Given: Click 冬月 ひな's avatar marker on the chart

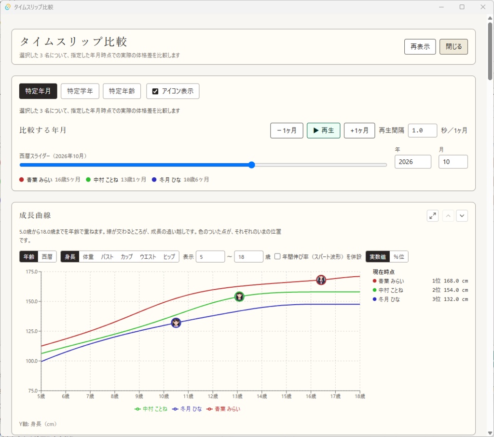Looking at the screenshot, I should (x=176, y=323).
